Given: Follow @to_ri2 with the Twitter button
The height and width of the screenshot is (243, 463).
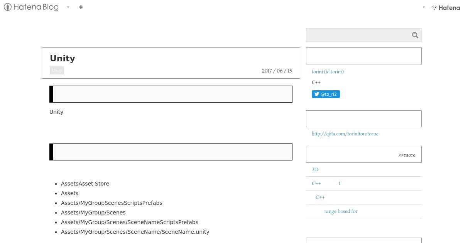Looking at the screenshot, I should pyautogui.click(x=326, y=94).
